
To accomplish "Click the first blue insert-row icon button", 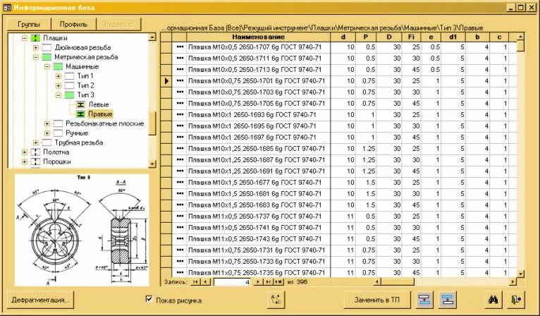I will pyautogui.click(x=424, y=300).
